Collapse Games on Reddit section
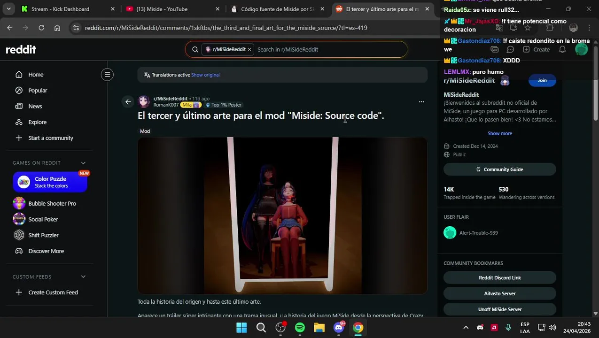Image resolution: width=599 pixels, height=338 pixels. (x=83, y=163)
